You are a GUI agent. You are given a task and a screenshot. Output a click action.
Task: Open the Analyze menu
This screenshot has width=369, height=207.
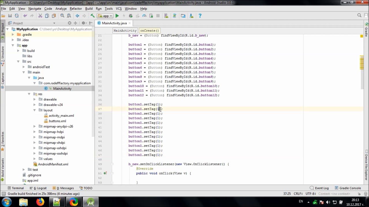tap(61, 9)
